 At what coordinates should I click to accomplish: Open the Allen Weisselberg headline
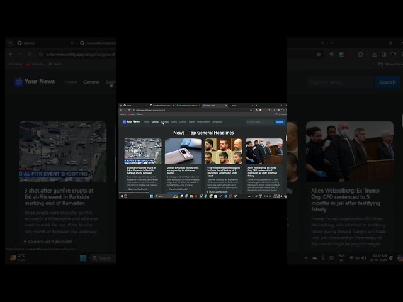pos(262,171)
